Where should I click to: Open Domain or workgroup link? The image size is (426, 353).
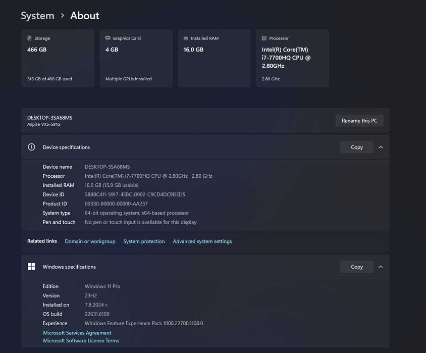[x=90, y=241]
